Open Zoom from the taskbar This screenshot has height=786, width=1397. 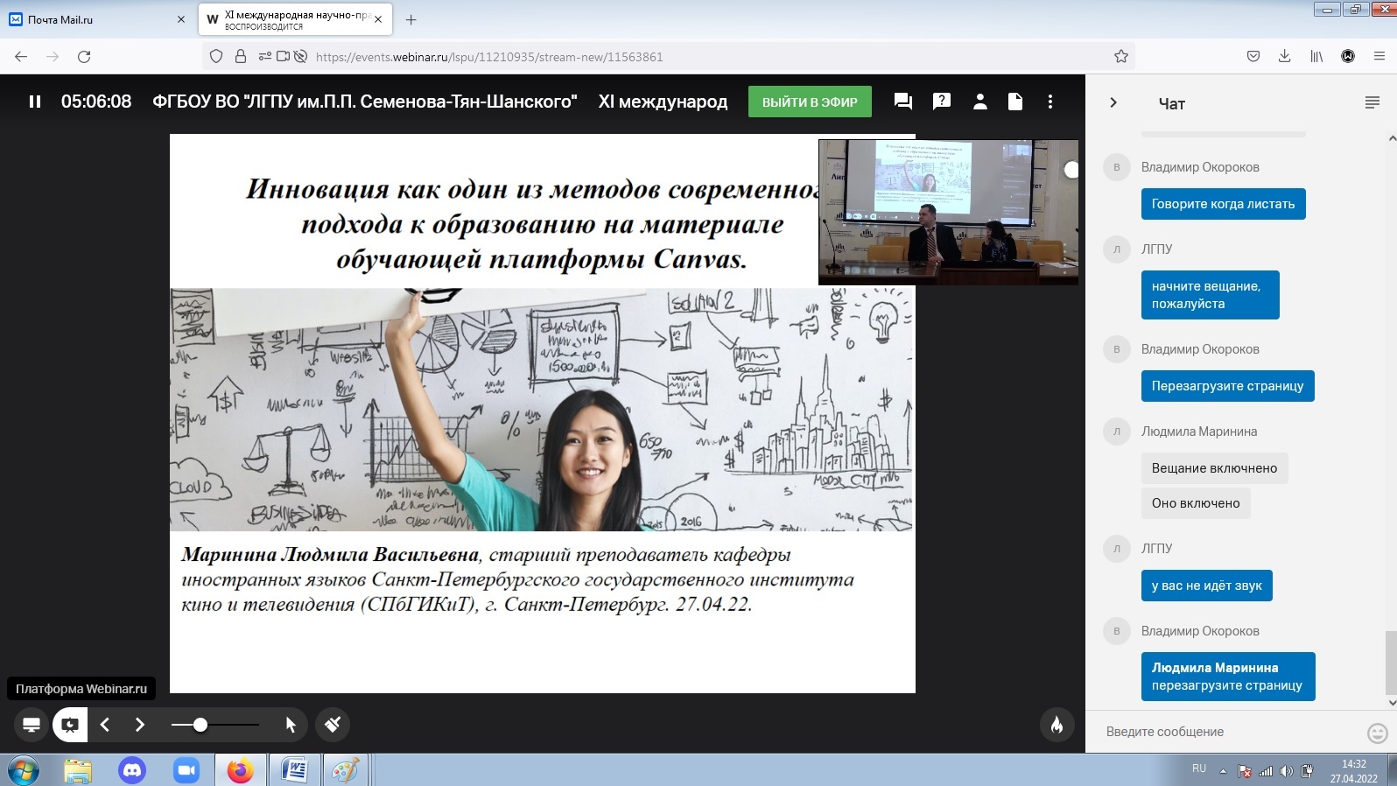tap(186, 770)
